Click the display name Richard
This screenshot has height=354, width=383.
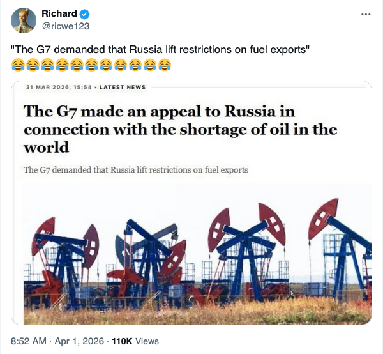(x=59, y=13)
